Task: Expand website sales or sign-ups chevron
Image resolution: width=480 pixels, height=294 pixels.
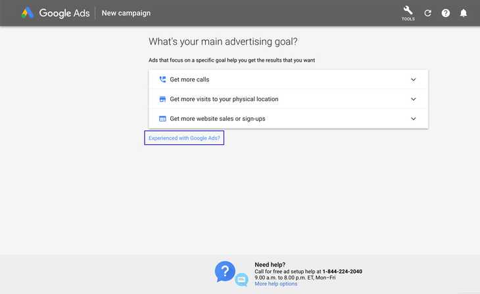Action: click(414, 119)
